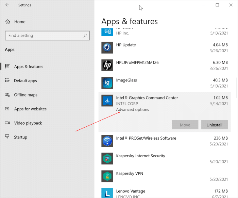238x198 pixels.
Task: Select Kaspersky VPN list entry
Action: pos(165,176)
